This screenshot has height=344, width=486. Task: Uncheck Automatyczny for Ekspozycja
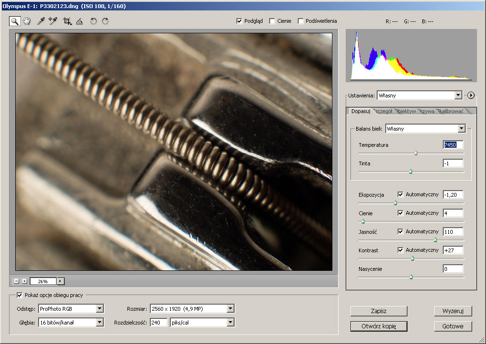click(400, 194)
